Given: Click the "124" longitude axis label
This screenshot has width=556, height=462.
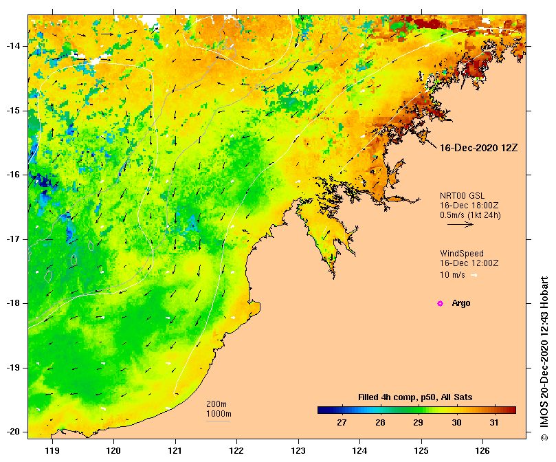Looking at the screenshot, I should [x=359, y=450].
